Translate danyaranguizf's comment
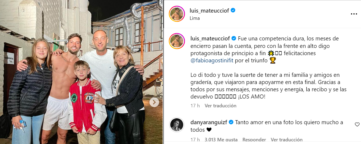Viewport: 361px width, 144px height. (x=286, y=140)
